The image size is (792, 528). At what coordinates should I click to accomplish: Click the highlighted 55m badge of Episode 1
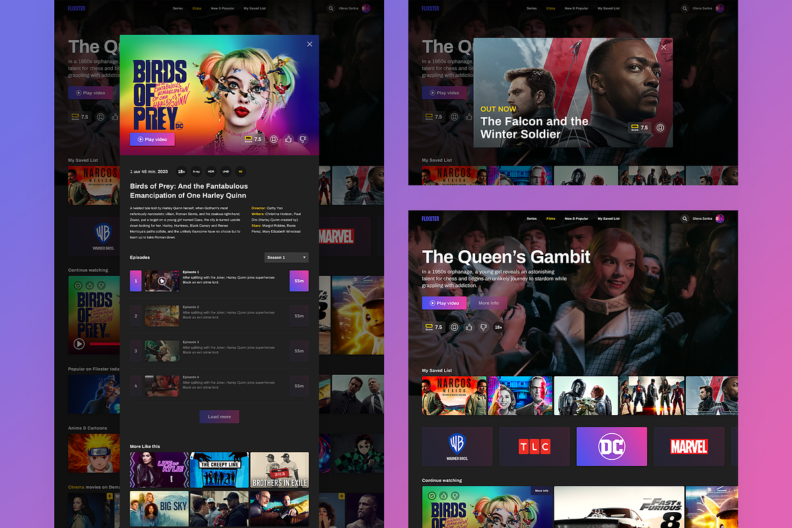pos(299,280)
